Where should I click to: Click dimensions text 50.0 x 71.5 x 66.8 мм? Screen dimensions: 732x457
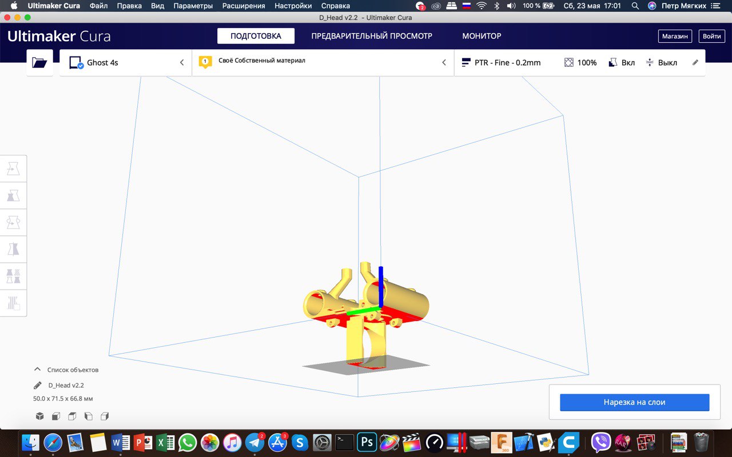63,399
